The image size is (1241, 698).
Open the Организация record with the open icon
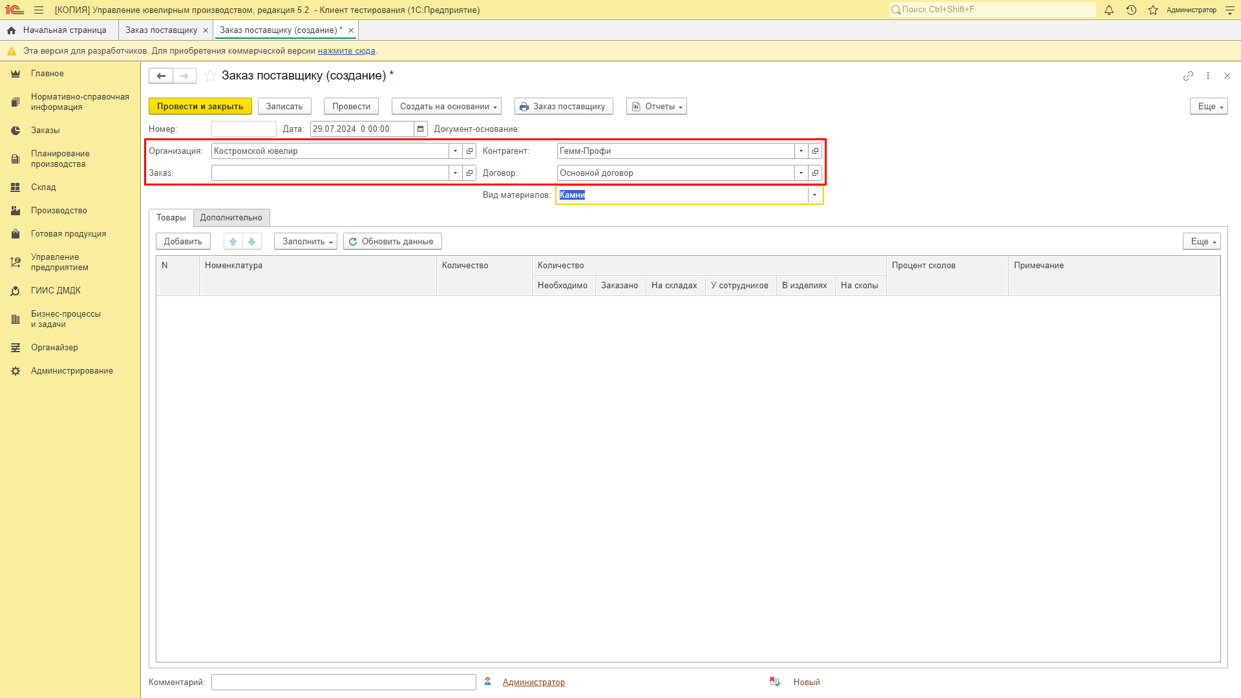[470, 151]
